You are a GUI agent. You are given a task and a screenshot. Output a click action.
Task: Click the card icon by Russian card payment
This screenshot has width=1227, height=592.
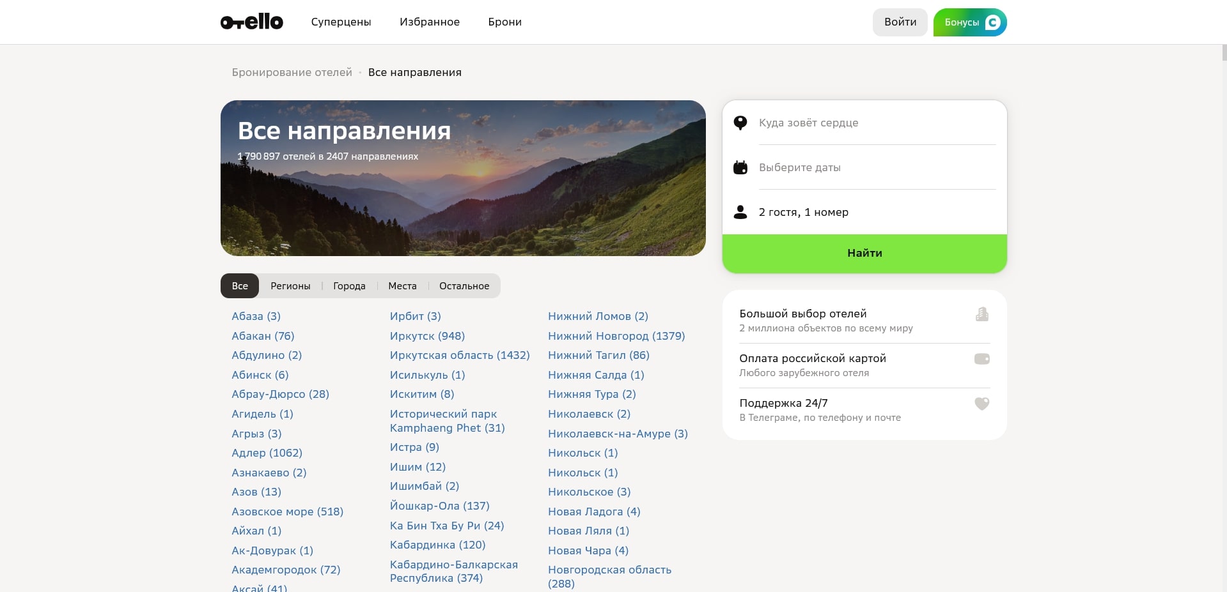click(981, 359)
